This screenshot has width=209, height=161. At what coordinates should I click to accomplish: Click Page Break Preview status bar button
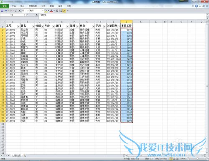click(177, 158)
